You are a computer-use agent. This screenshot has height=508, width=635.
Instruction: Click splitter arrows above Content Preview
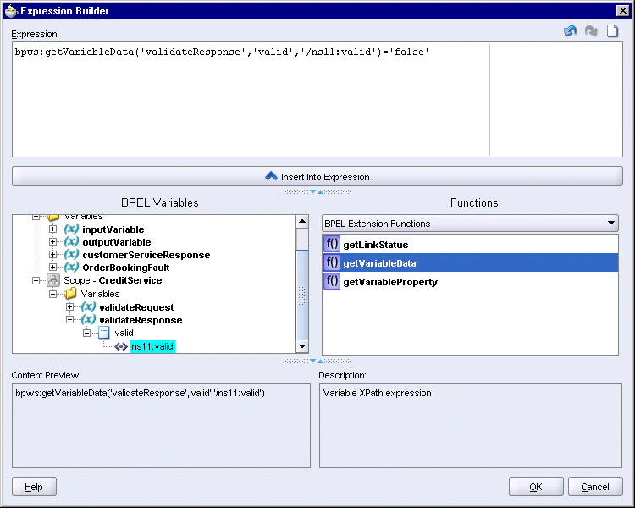pos(317,361)
